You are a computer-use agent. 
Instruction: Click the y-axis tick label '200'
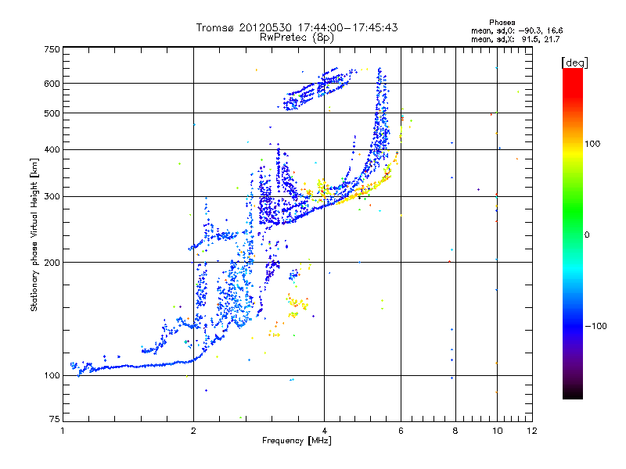coord(52,263)
